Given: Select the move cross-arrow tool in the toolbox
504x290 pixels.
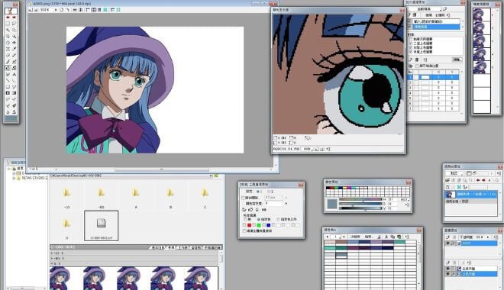Looking at the screenshot, I should point(14,43).
